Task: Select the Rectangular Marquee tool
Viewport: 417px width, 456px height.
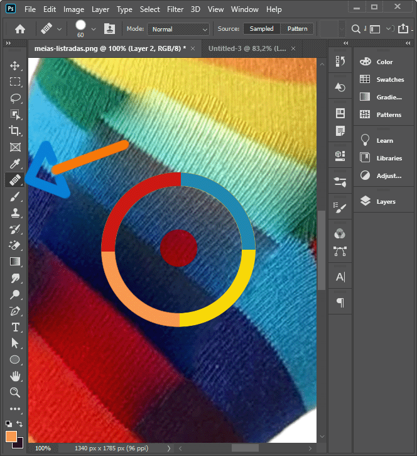Action: [x=15, y=81]
